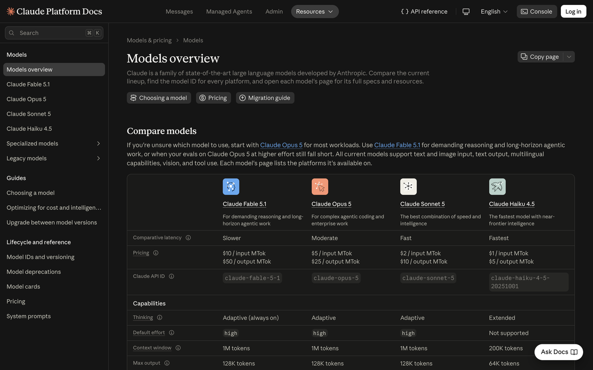This screenshot has height=370, width=593.
Task: Open System prompts in sidebar
Action: point(54,316)
